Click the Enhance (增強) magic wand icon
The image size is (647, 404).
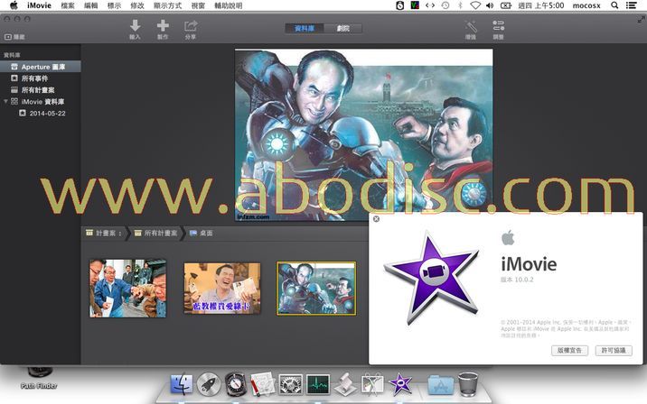pos(470,26)
